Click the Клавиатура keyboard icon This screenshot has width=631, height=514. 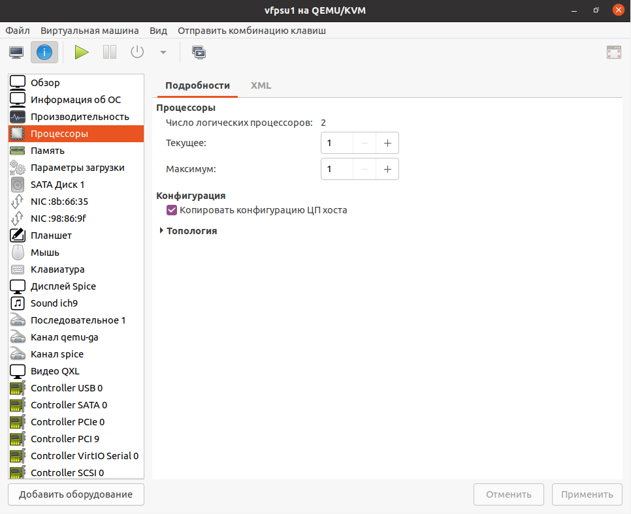(18, 269)
